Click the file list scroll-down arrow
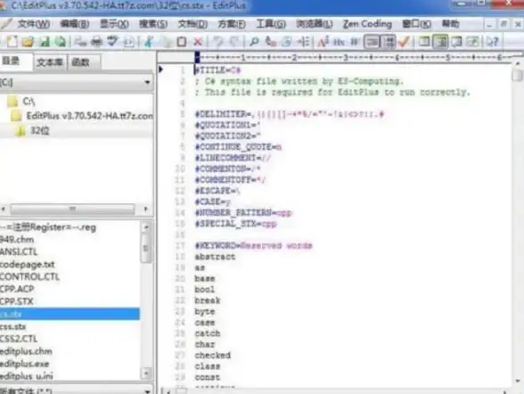The image size is (524, 394). [146, 373]
